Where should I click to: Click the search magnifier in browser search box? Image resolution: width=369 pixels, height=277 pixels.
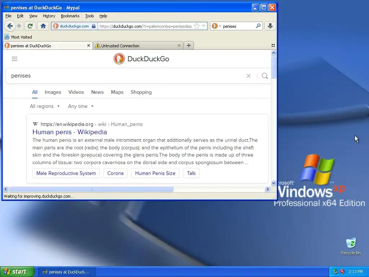coord(258,26)
